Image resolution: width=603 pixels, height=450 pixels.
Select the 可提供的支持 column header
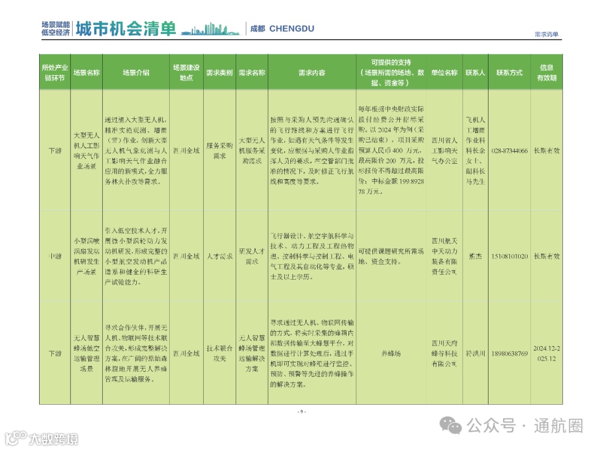point(391,73)
